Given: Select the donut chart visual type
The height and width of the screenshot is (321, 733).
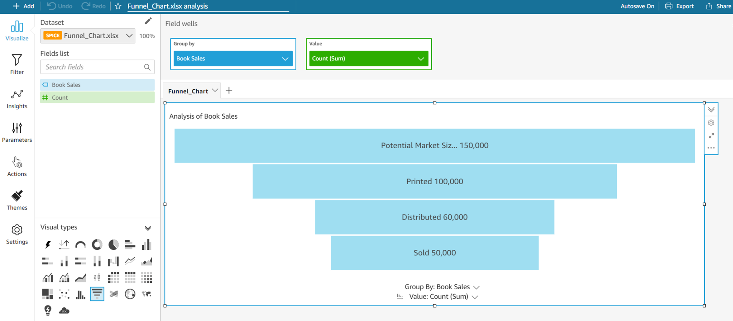Looking at the screenshot, I should click(97, 245).
